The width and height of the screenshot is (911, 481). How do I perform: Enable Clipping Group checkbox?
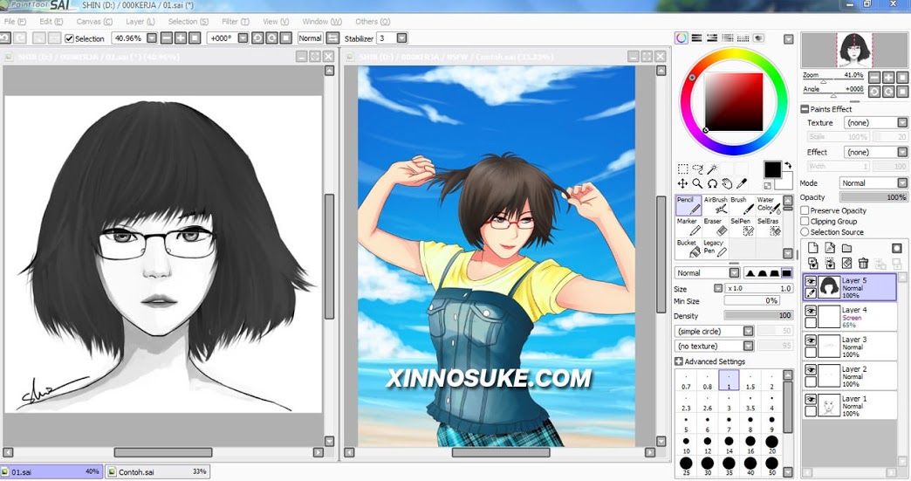805,222
